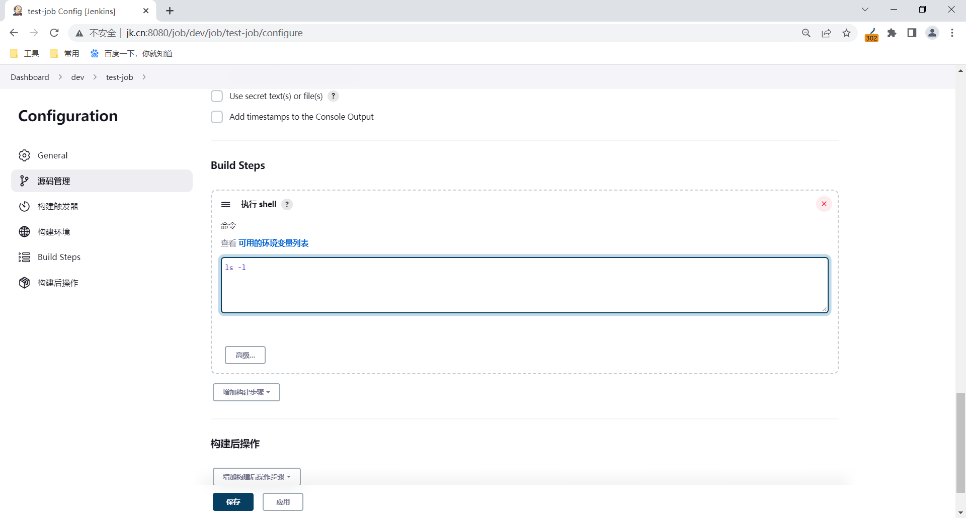Viewport: 966px width, 518px height.
Task: Open the 工具 bookmarks folder
Action: pos(25,53)
